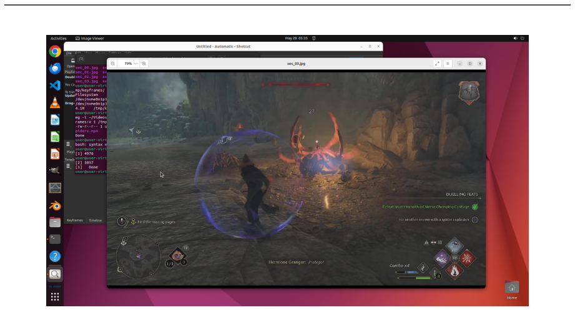Click the sec_00.jpg file name in Terminal
The height and width of the screenshot is (310, 575).
[87, 68]
